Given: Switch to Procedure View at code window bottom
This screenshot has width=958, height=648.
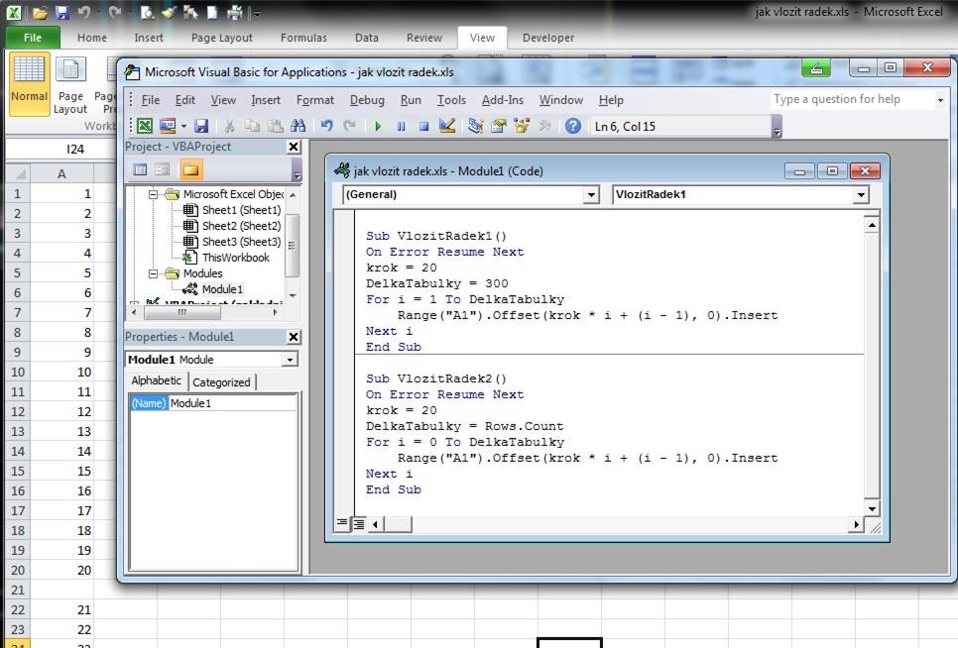Looking at the screenshot, I should tap(342, 524).
